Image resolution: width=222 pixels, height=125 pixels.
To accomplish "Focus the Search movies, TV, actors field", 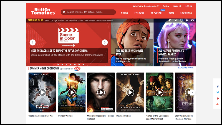I will [x=88, y=12].
